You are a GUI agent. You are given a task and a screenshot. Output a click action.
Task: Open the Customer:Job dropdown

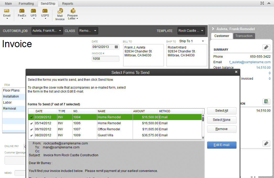(47, 31)
